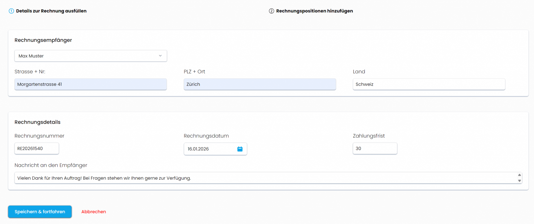This screenshot has height=224, width=534.
Task: Click the Rechnungsnummer field RE20261540
Action: pos(37,149)
